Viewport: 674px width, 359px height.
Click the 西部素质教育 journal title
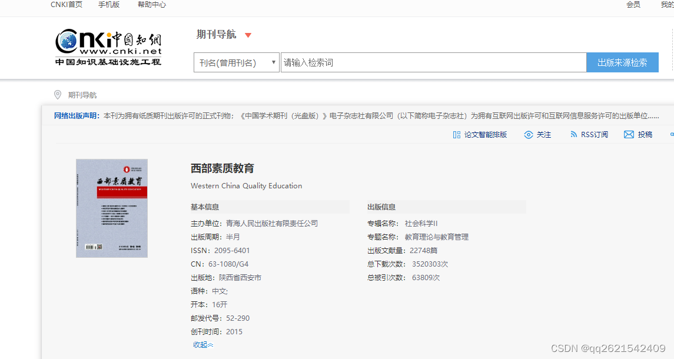223,168
